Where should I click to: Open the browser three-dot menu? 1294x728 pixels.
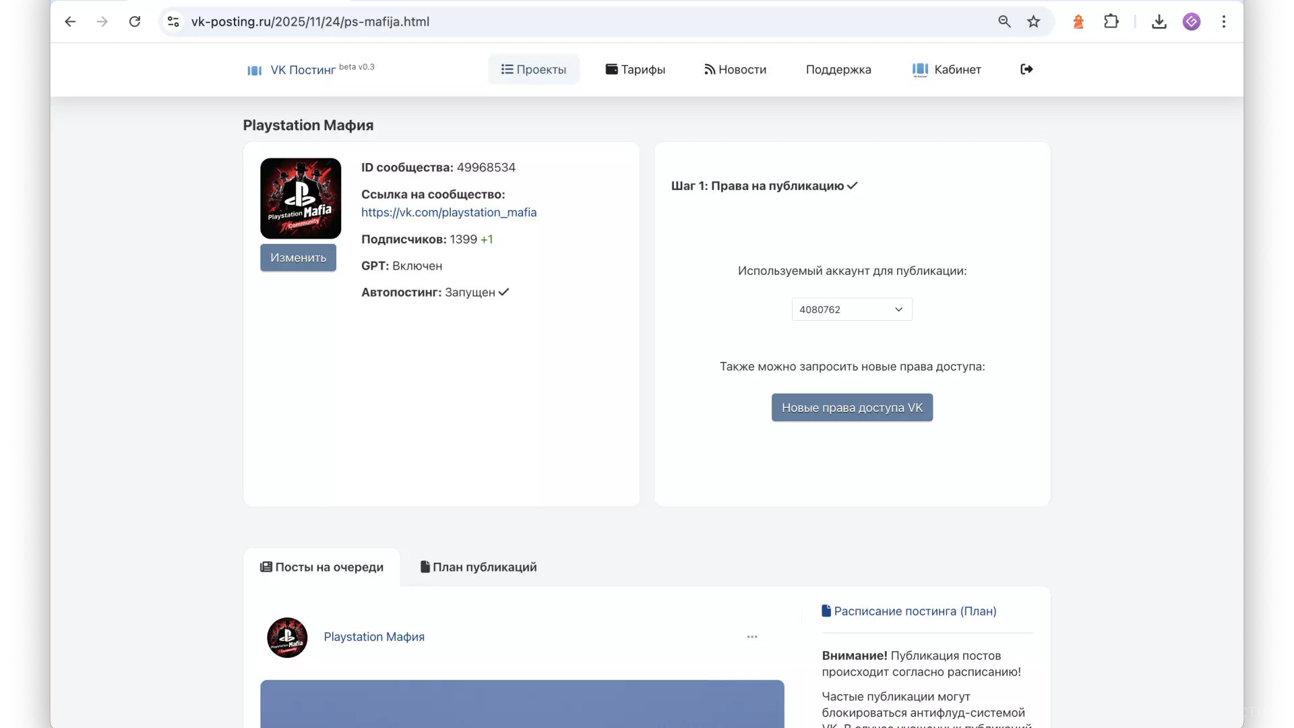coord(1224,22)
